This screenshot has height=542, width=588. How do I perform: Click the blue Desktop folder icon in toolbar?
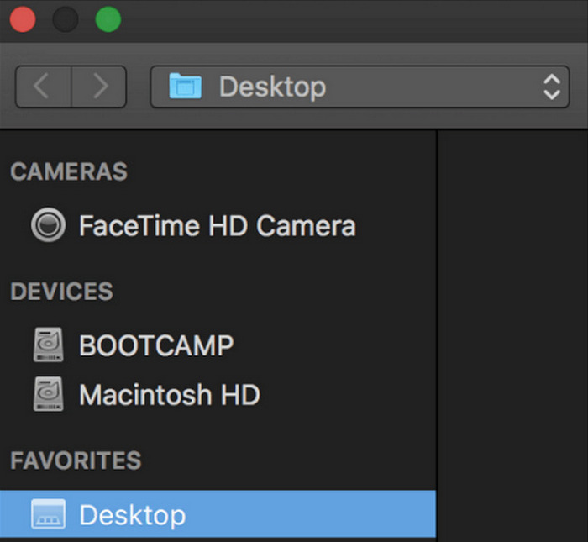[185, 87]
